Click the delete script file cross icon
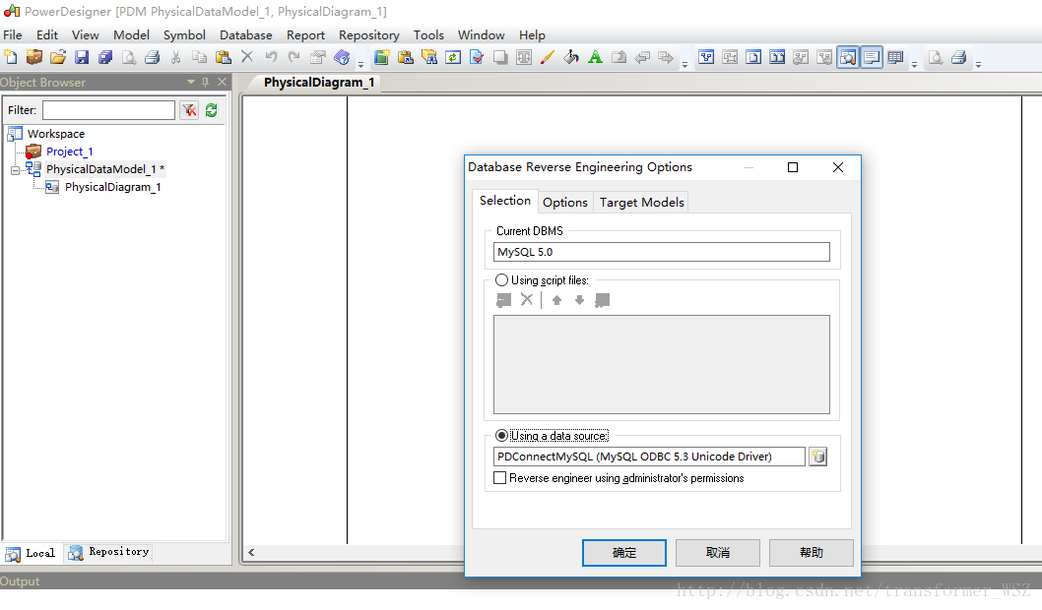This screenshot has width=1042, height=610. point(527,300)
